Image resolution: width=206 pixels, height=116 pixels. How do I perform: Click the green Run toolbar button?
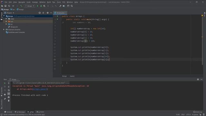click(x=38, y=6)
